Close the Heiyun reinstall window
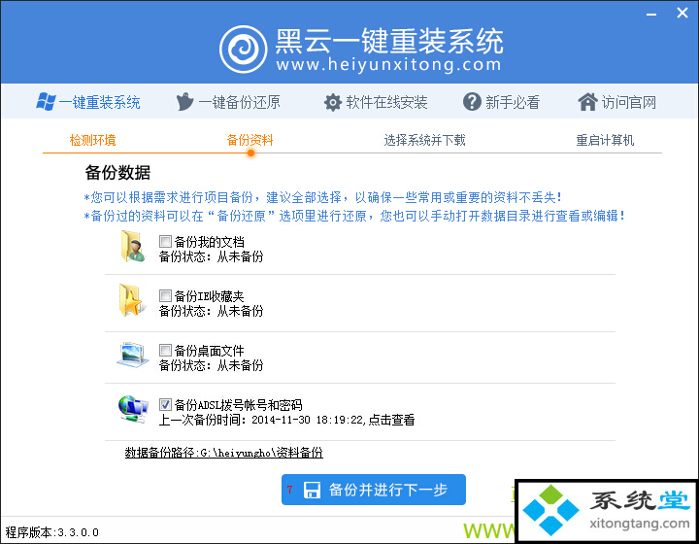The image size is (699, 544). pyautogui.click(x=682, y=13)
